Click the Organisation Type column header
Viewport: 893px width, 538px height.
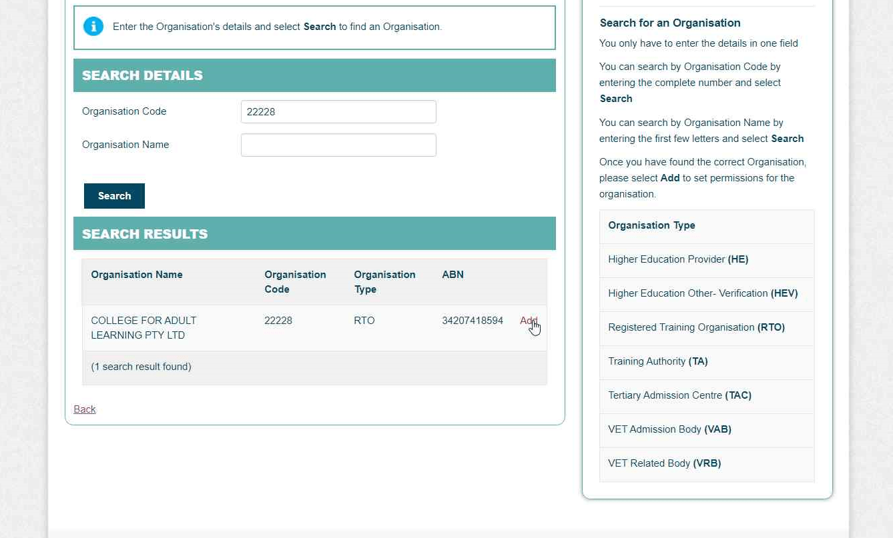click(384, 282)
